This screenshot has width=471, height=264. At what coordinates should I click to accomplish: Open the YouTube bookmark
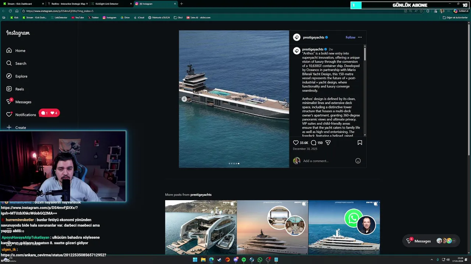click(78, 18)
